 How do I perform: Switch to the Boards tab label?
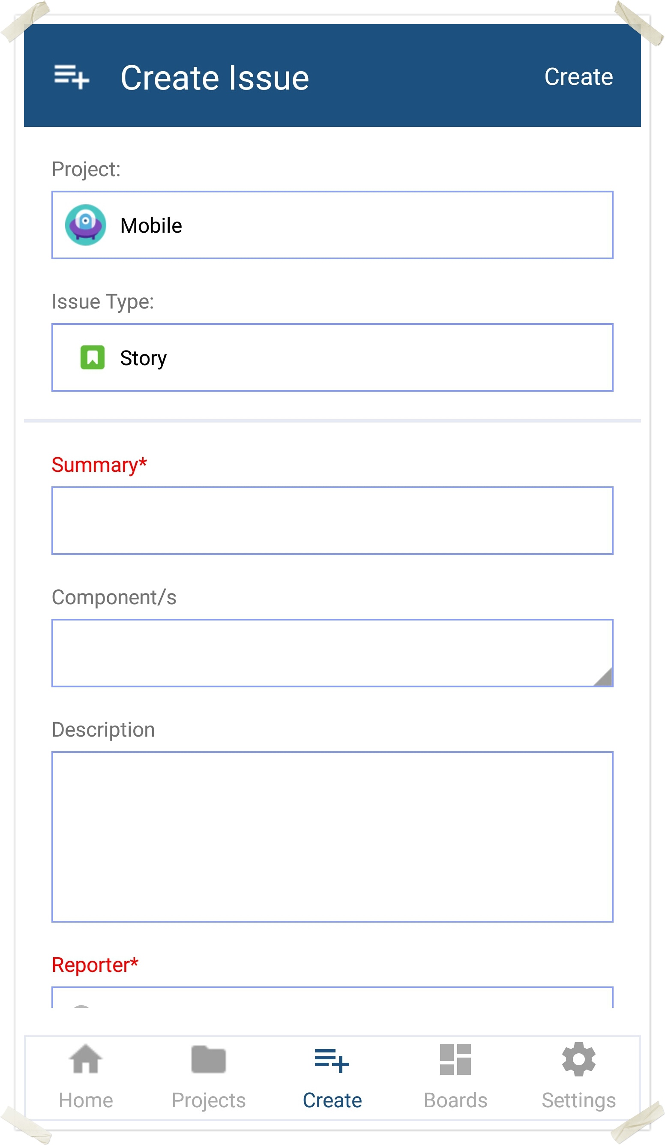click(x=455, y=1101)
